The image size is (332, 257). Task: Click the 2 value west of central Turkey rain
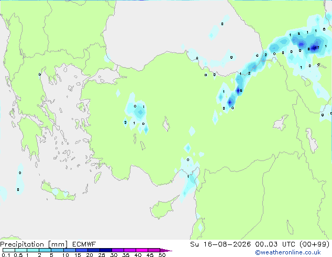click(x=125, y=122)
